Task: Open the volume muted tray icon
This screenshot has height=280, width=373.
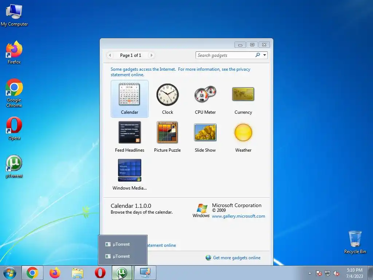Action: point(336,273)
